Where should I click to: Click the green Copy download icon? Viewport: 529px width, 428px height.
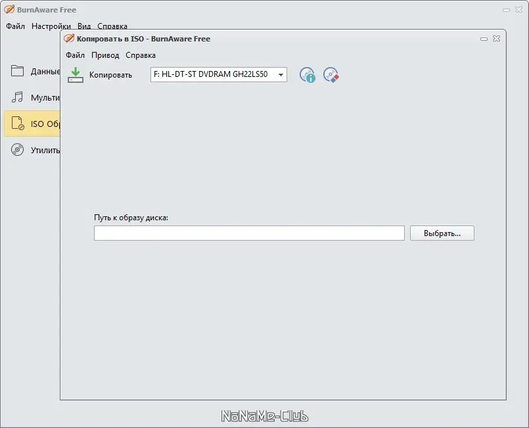75,74
